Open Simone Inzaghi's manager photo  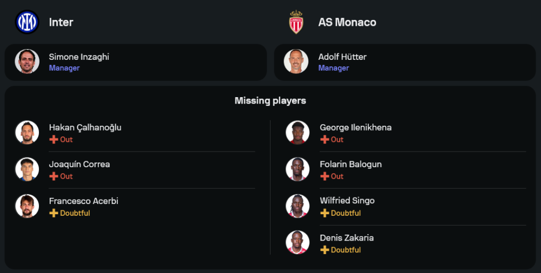click(27, 62)
